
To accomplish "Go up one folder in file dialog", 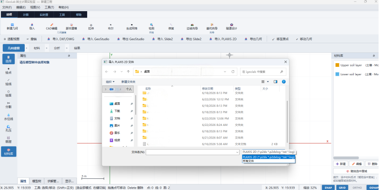I will pos(128,72).
